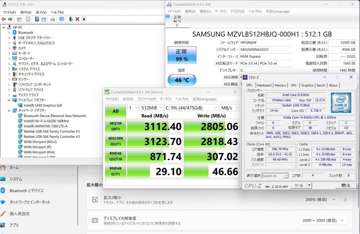
Task: Expand the コンピューター node
Action: pyautogui.click(x=9, y=58)
